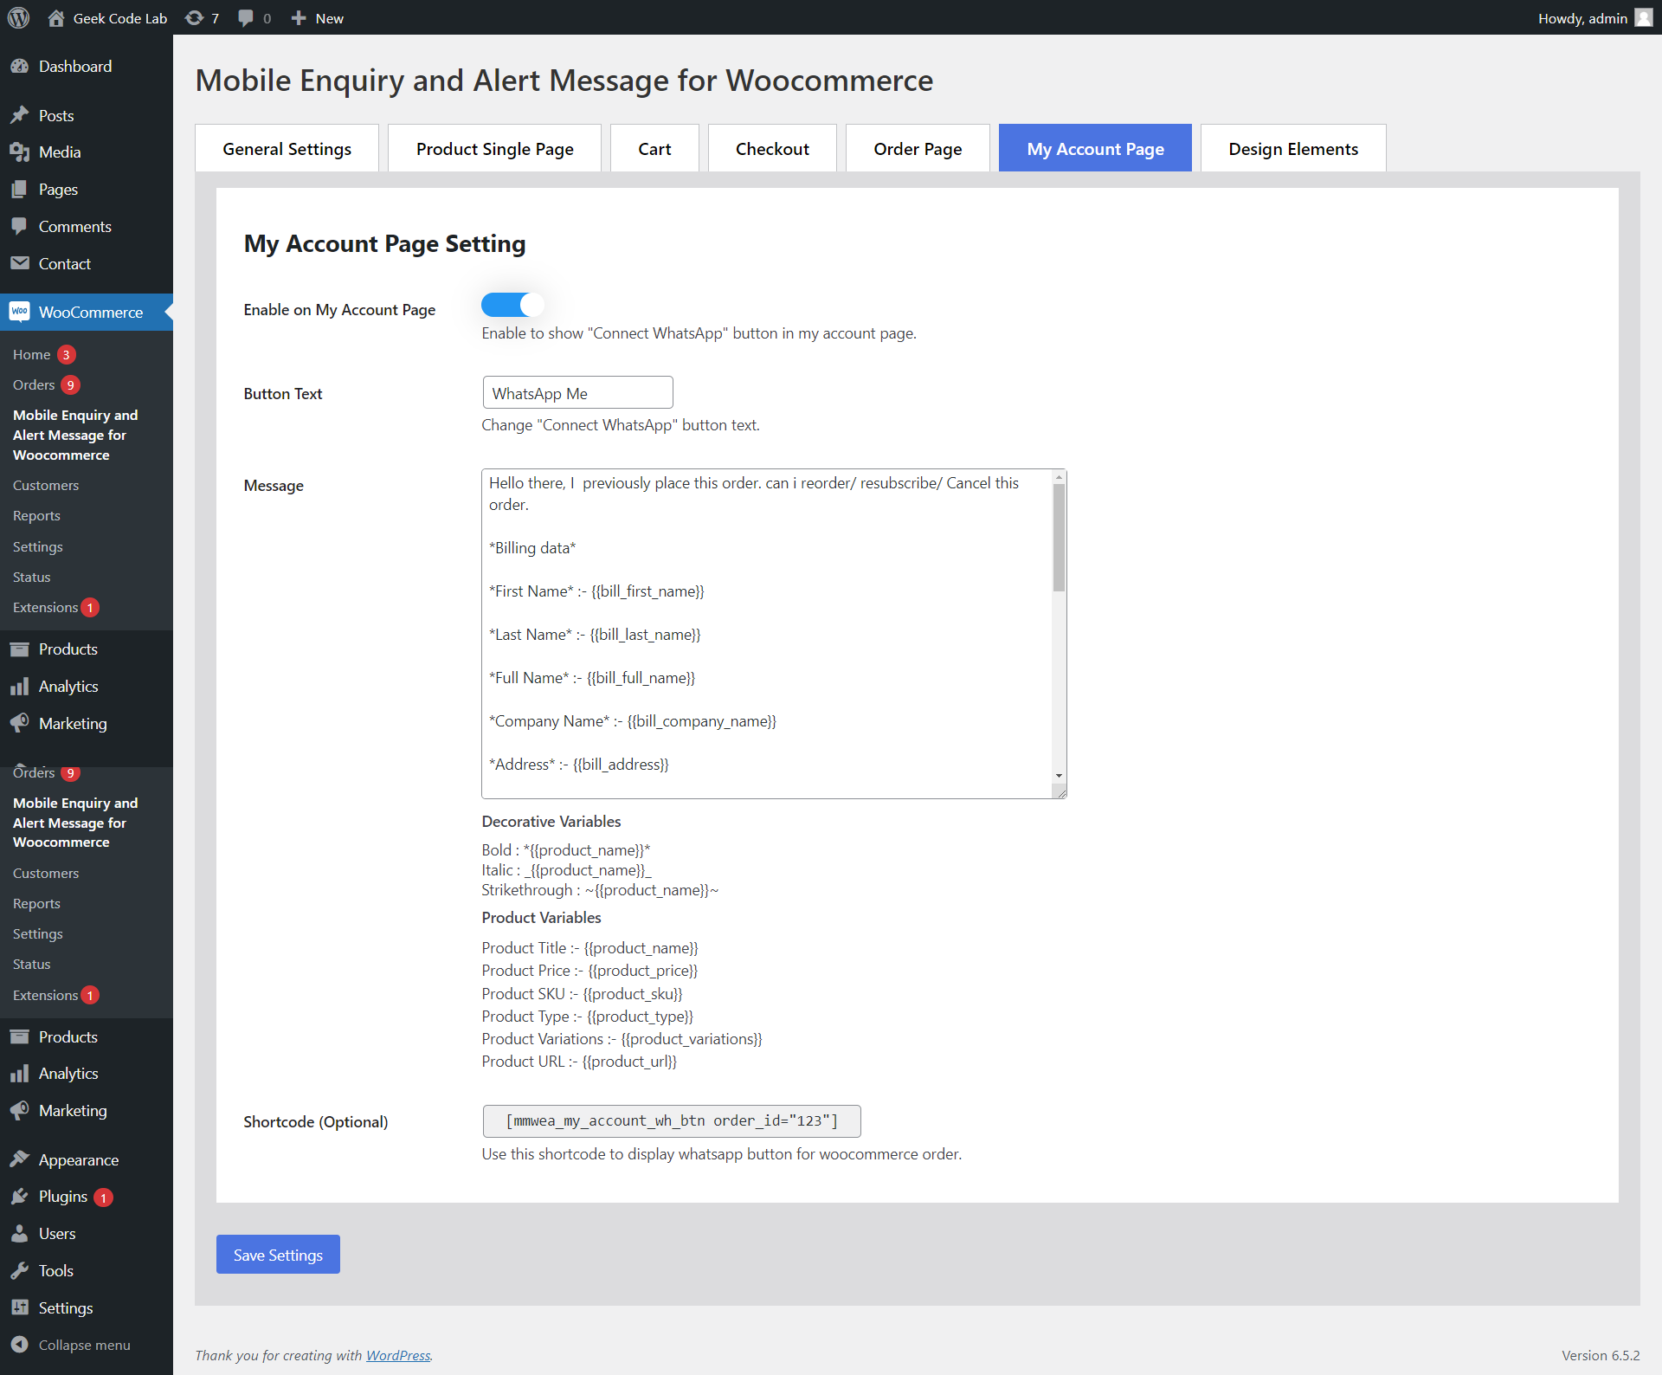Click the 'Product Variations :- {{product_variations}}' line

tap(622, 1039)
